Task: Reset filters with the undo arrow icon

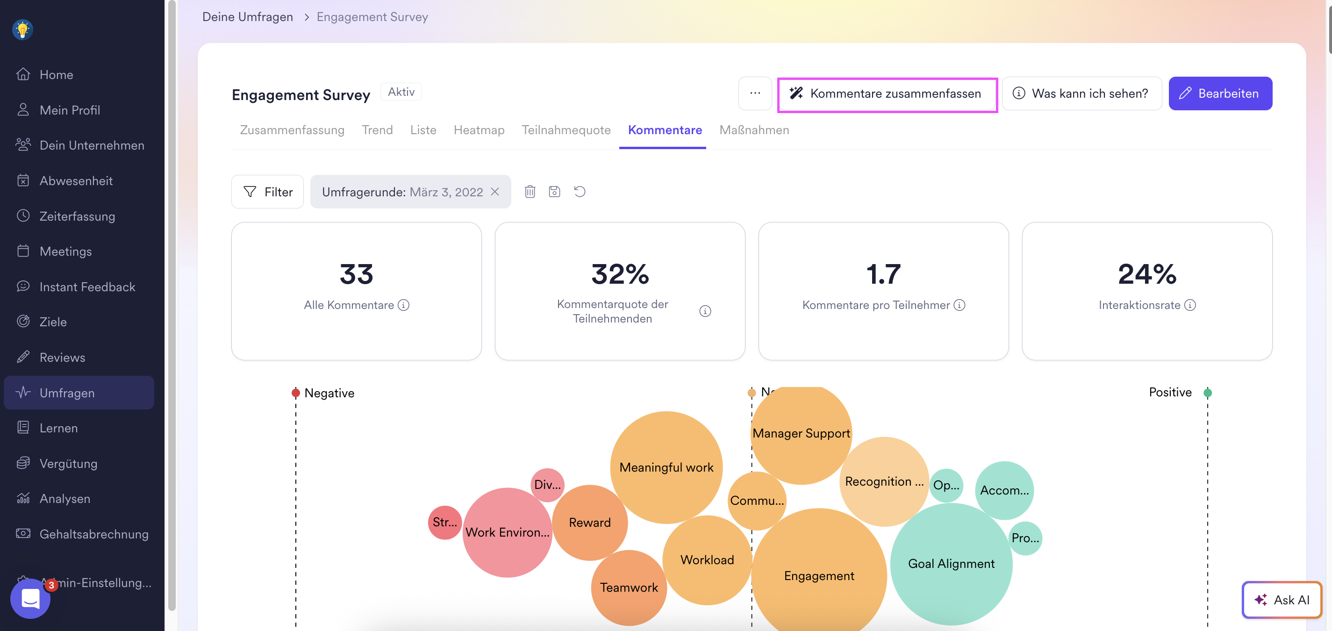Action: click(x=580, y=192)
